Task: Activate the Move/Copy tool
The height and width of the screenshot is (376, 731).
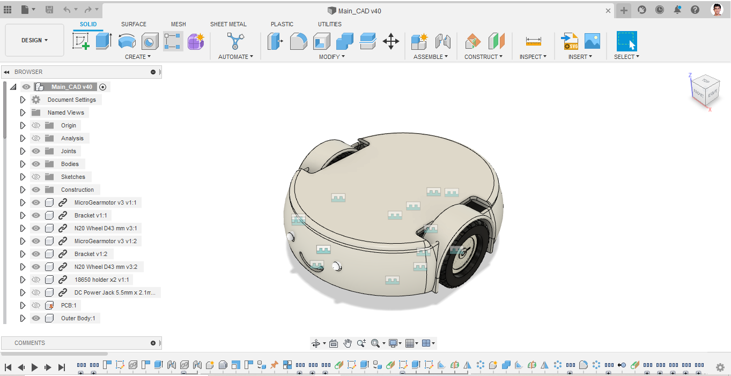Action: coord(391,41)
